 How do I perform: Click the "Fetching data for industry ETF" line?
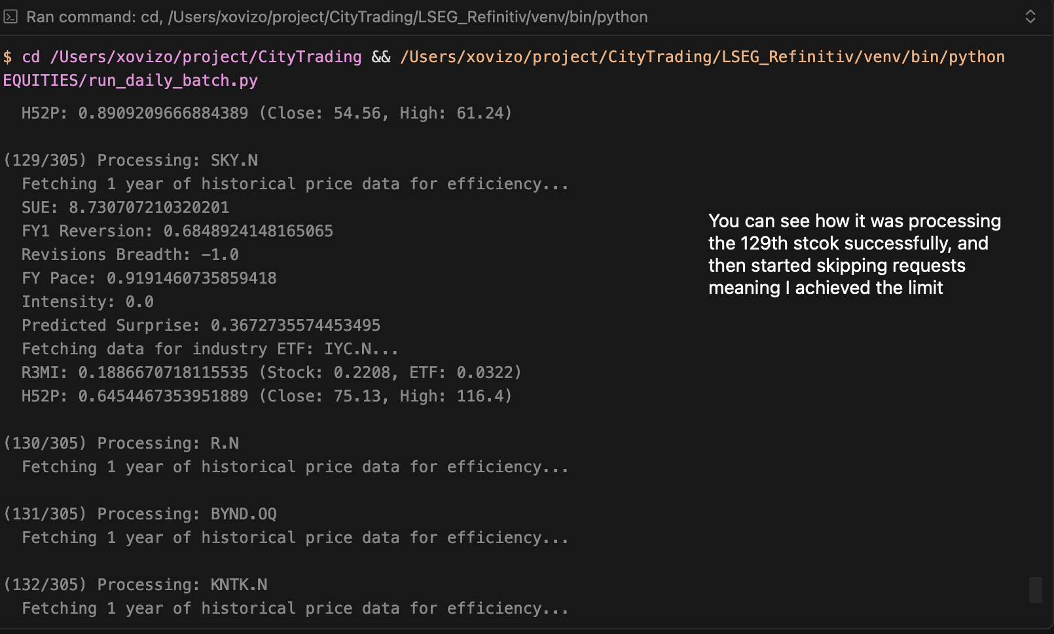tap(209, 349)
